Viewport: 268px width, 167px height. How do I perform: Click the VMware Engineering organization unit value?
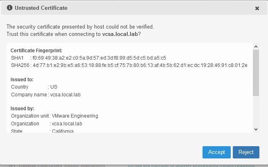coord(75,116)
